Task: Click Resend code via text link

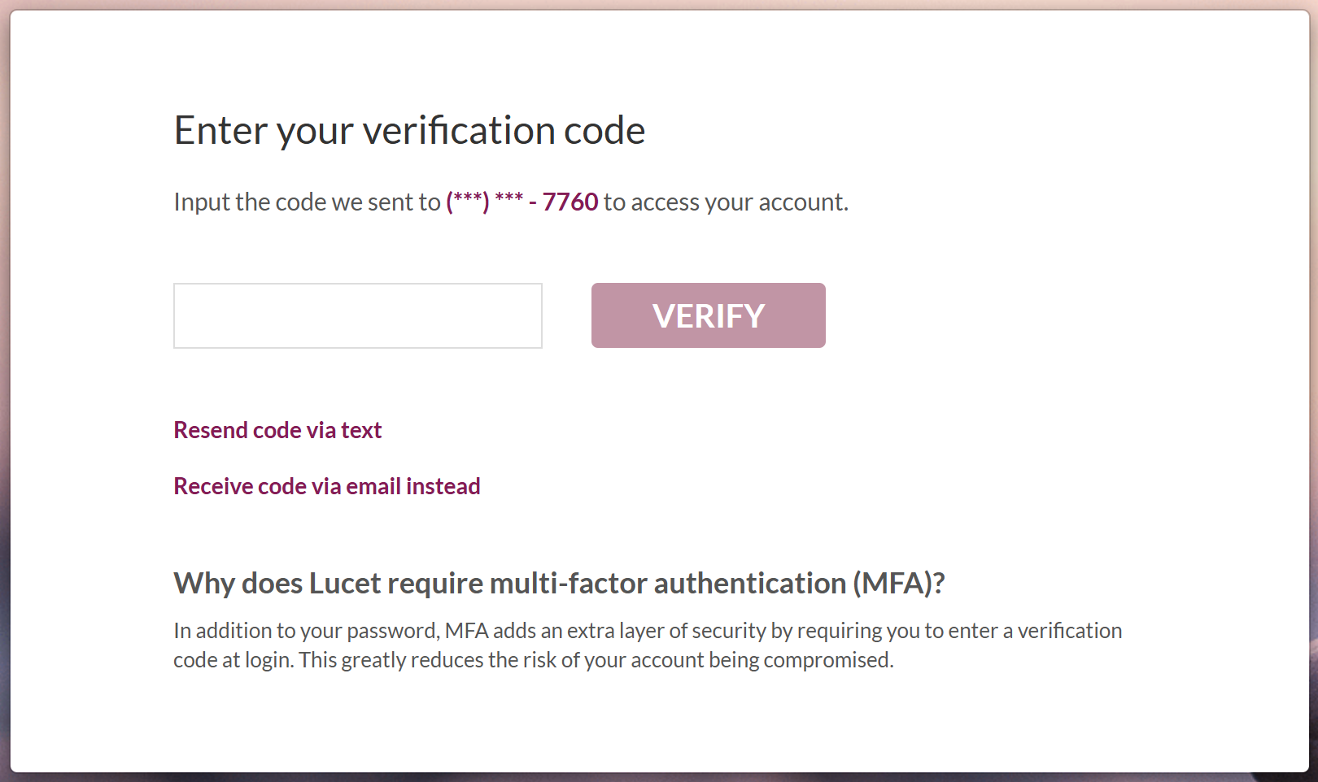Action: click(277, 430)
